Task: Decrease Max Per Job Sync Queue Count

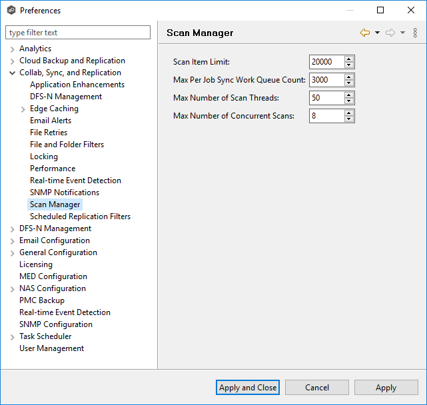Action: tap(349, 83)
